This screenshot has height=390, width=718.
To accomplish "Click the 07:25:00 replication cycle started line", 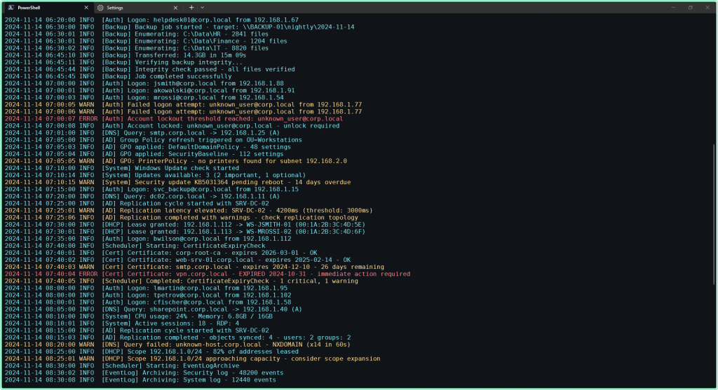I will [137, 204].
